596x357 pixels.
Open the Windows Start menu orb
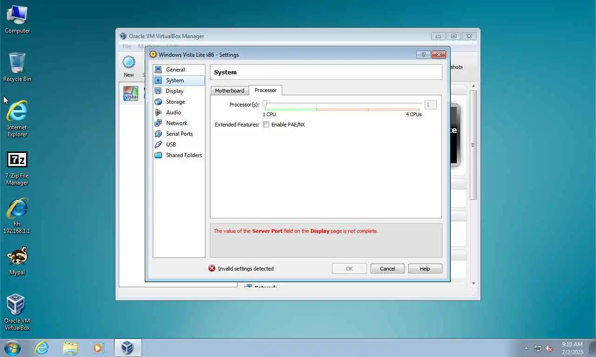pos(12,348)
